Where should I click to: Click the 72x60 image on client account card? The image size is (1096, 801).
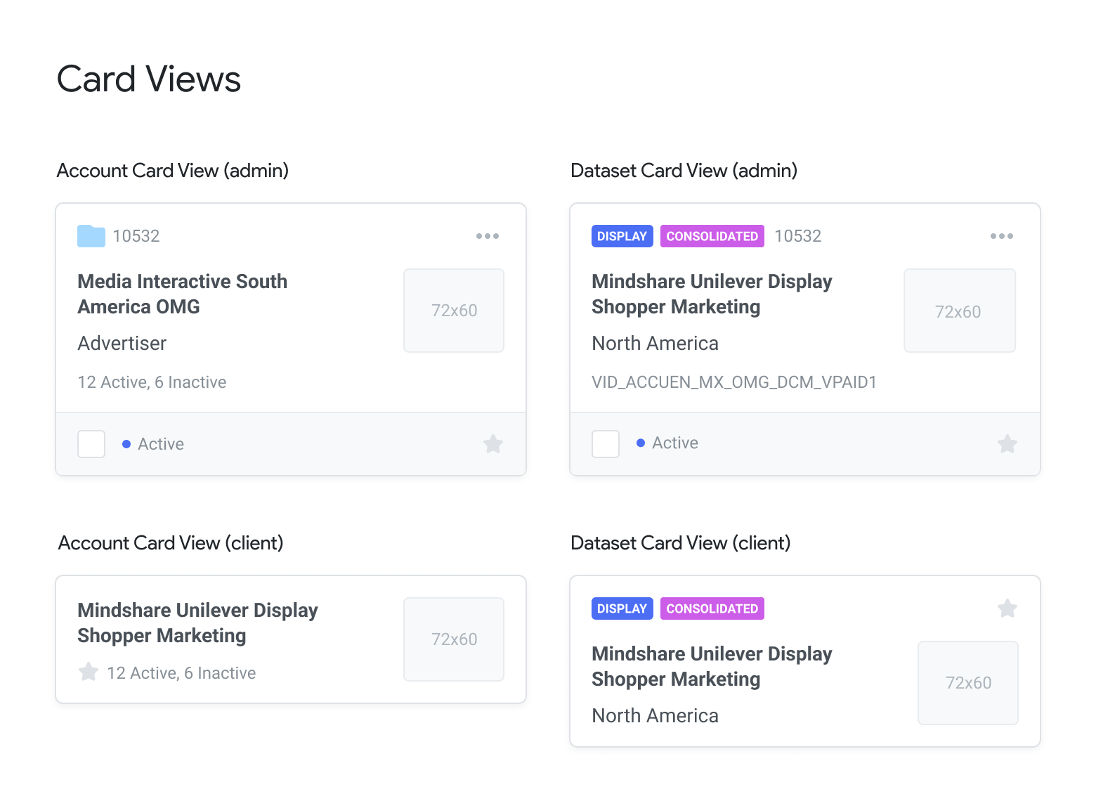pyautogui.click(x=454, y=639)
